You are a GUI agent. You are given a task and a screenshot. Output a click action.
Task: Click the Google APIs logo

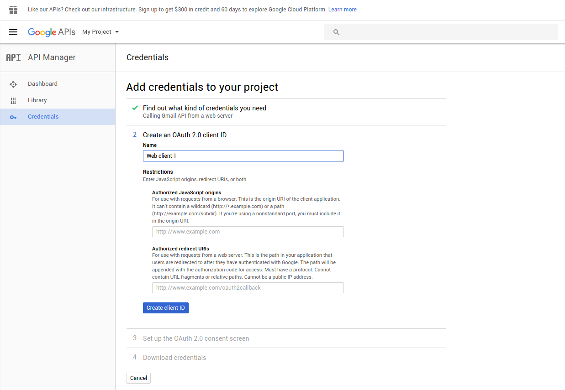pos(51,32)
